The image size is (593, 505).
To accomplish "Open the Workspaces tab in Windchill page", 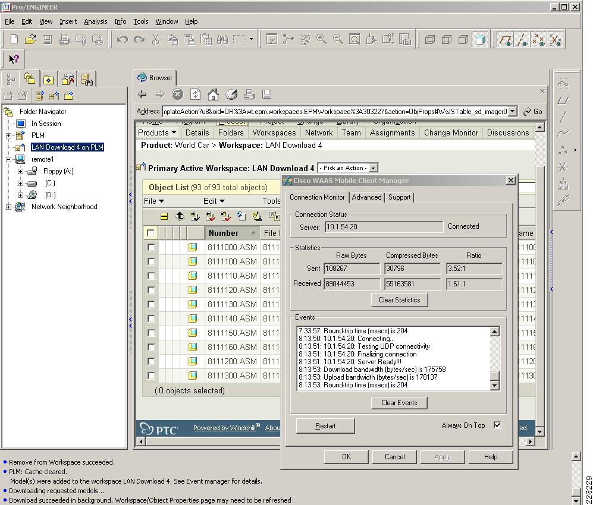I will click(x=274, y=132).
